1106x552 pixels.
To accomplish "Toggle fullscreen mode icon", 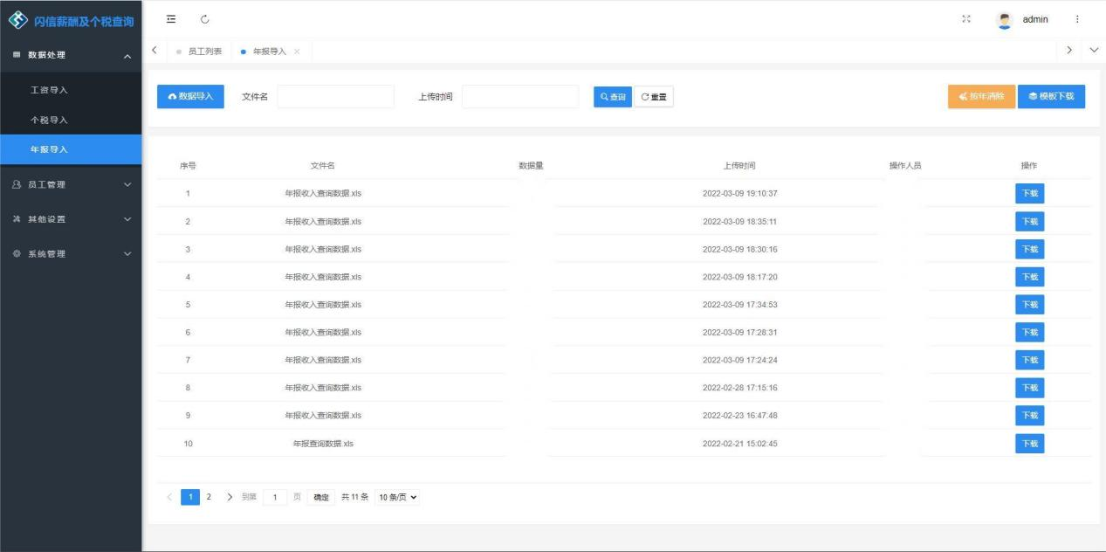I will coord(966,19).
